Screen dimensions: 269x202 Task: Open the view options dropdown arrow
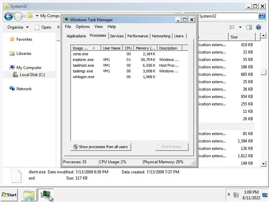click(x=240, y=27)
